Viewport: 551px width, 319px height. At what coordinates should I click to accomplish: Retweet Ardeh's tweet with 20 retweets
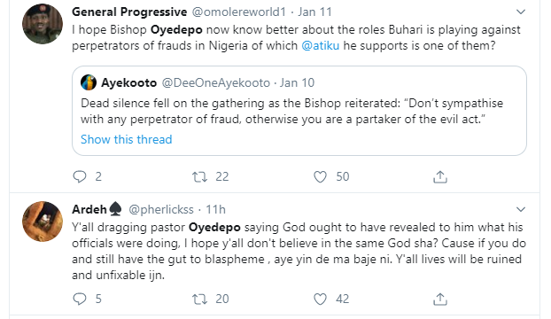(x=199, y=299)
